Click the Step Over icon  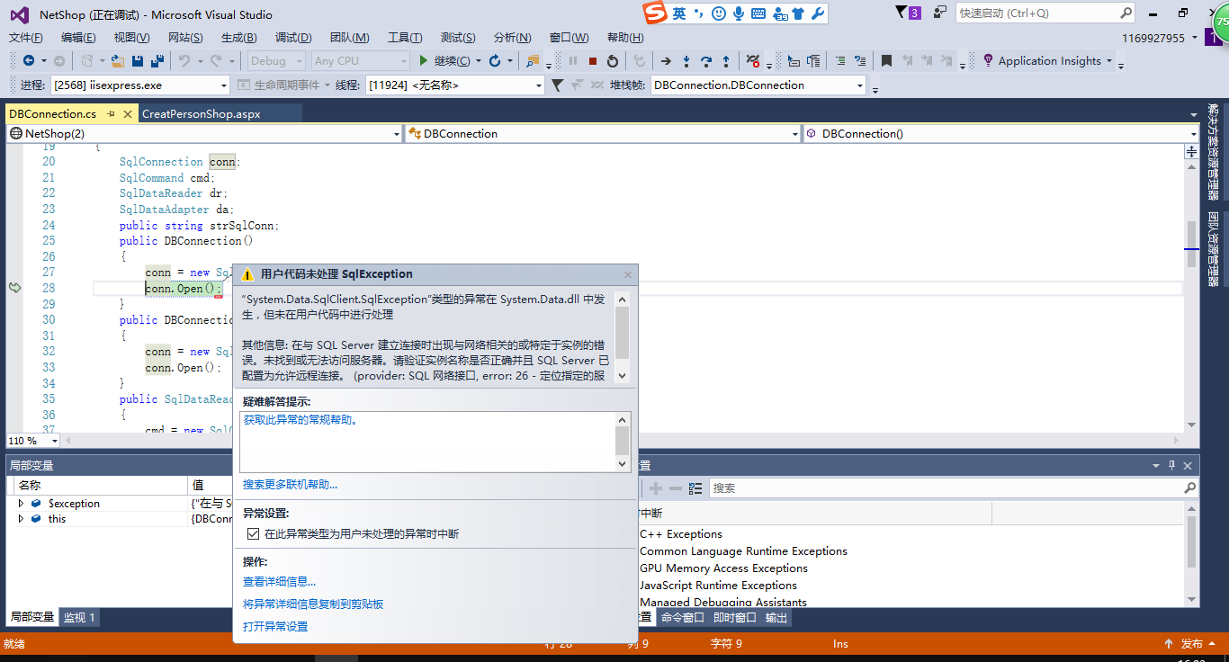(x=706, y=61)
